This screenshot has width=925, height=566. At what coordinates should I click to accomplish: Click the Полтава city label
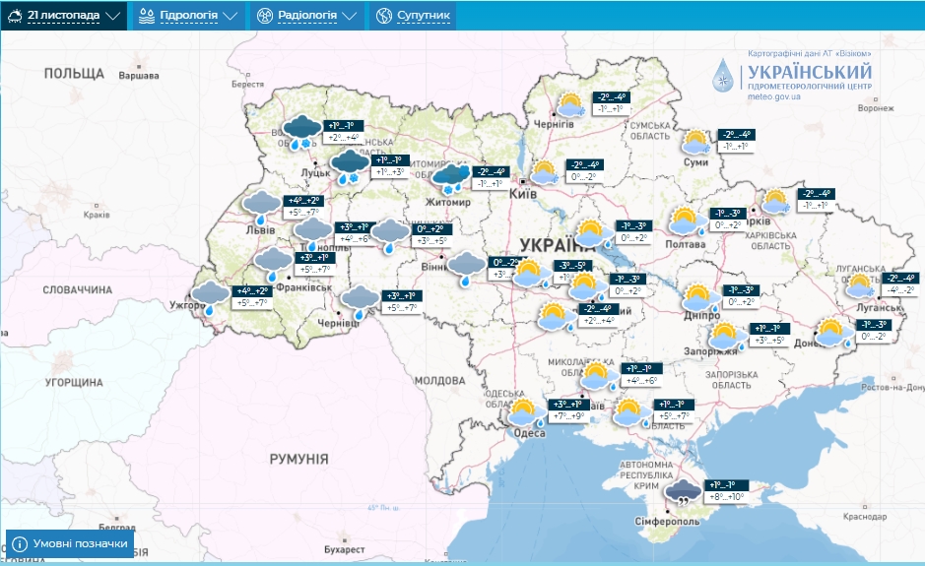point(686,245)
